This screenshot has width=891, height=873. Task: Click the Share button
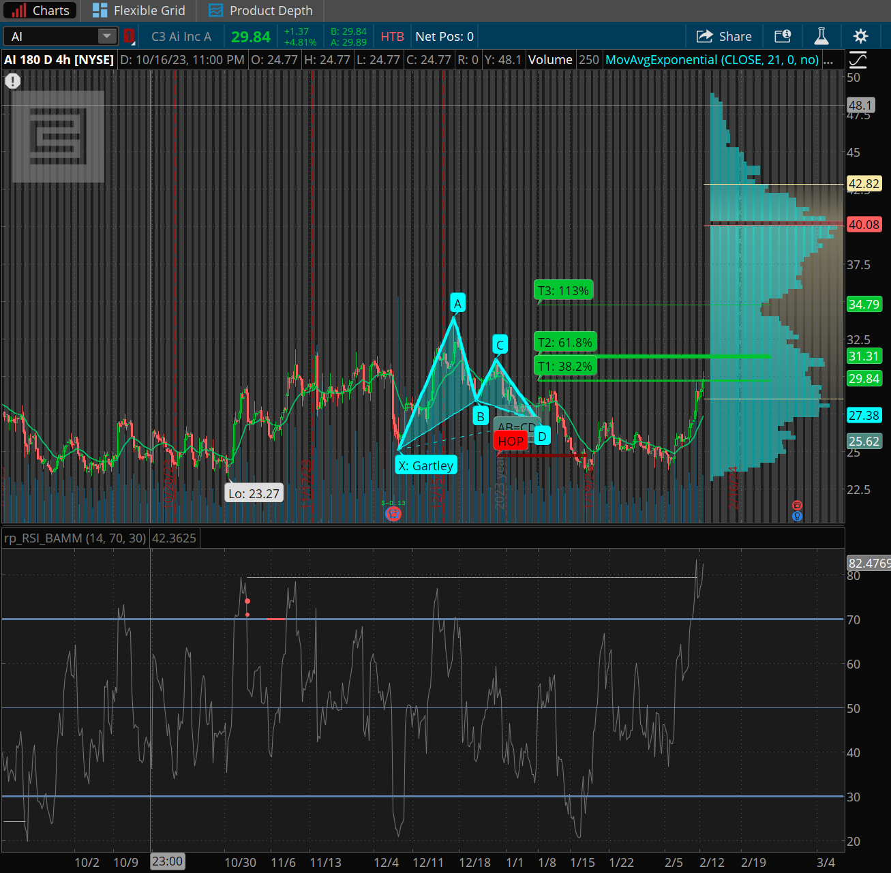724,36
